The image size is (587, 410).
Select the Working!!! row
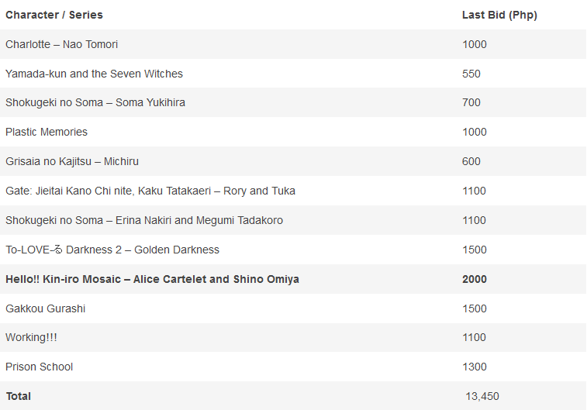[x=31, y=337]
